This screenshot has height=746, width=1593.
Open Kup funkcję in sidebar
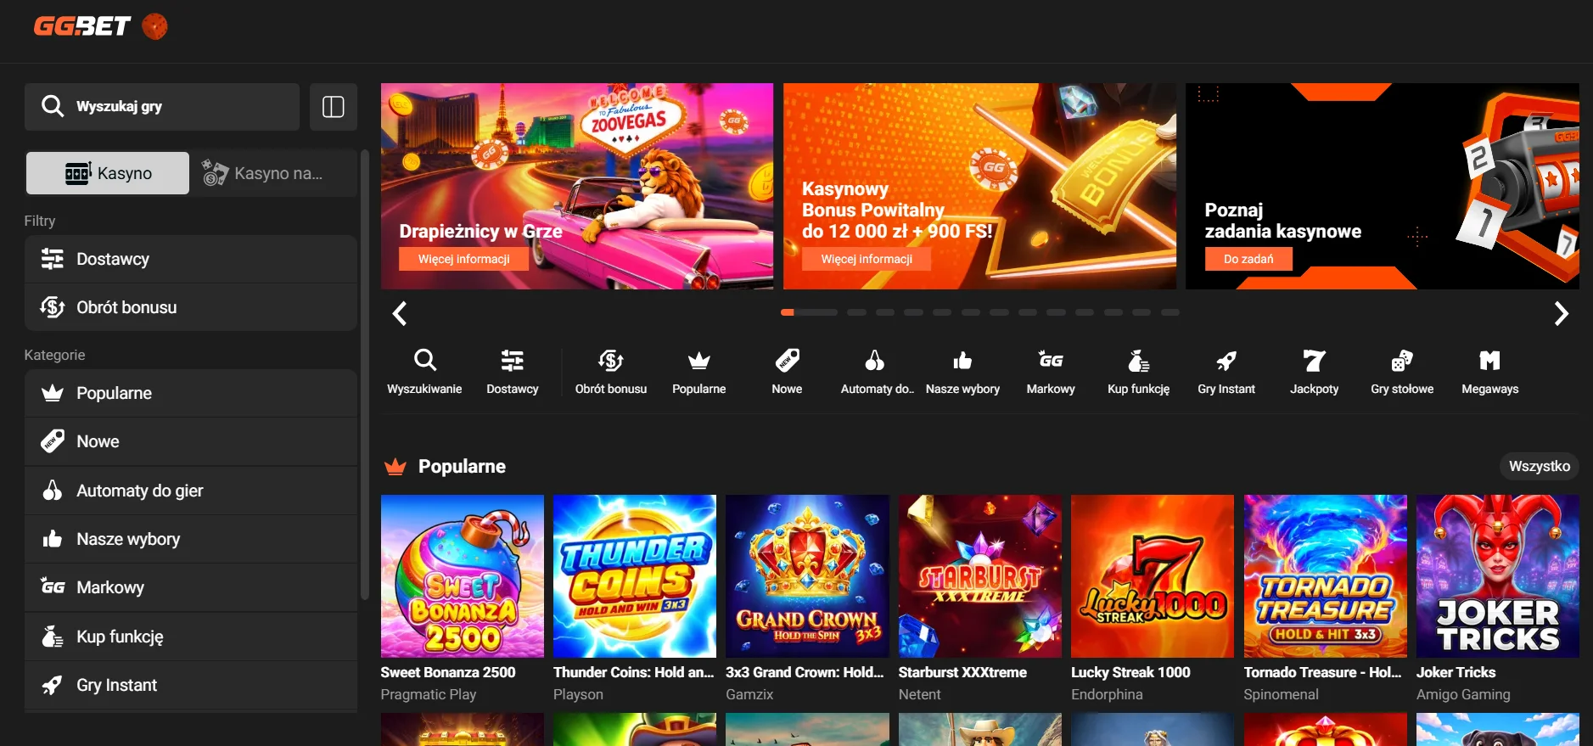tap(191, 637)
